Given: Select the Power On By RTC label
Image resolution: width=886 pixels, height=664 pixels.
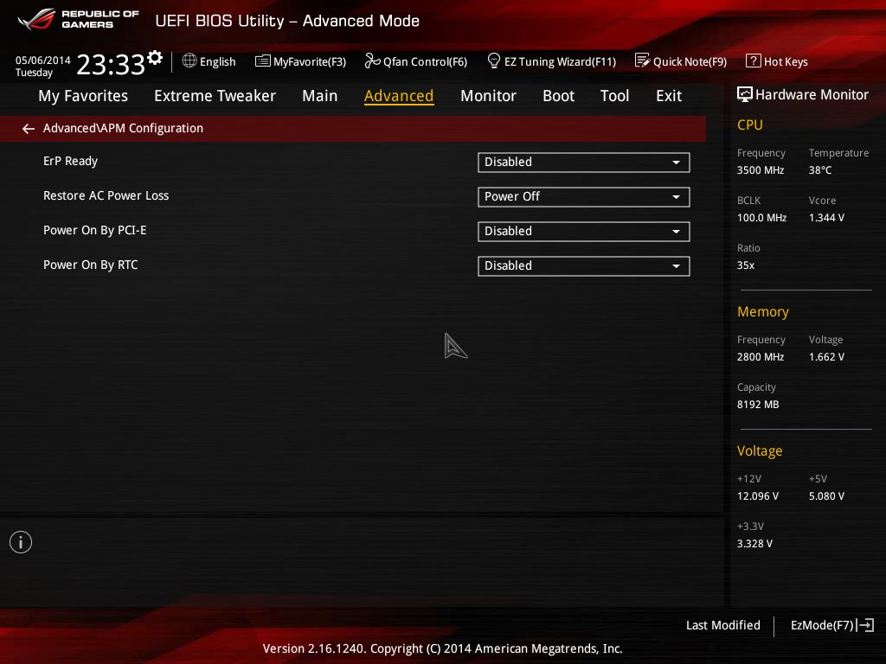Looking at the screenshot, I should point(90,265).
